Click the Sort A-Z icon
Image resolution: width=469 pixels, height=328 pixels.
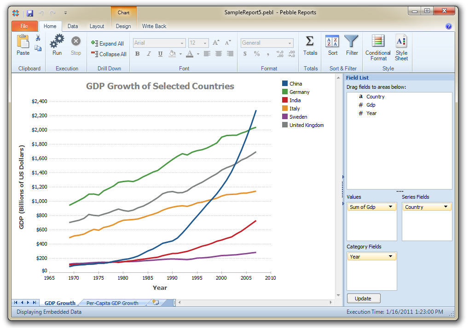coord(332,42)
